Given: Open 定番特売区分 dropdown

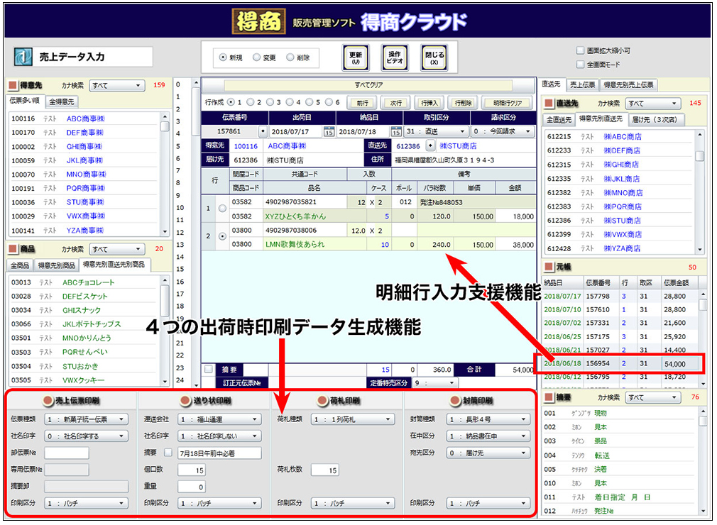Looking at the screenshot, I should coord(434,383).
